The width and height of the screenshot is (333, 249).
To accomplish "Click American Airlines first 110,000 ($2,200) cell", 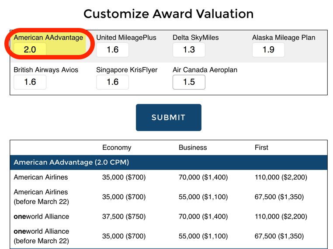I will tap(281, 177).
